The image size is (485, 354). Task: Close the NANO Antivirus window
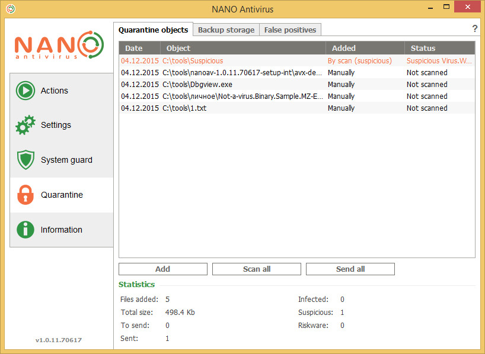468,7
